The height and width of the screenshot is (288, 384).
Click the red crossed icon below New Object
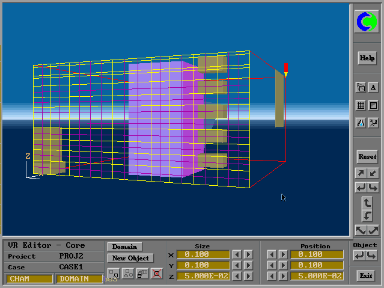point(157,274)
